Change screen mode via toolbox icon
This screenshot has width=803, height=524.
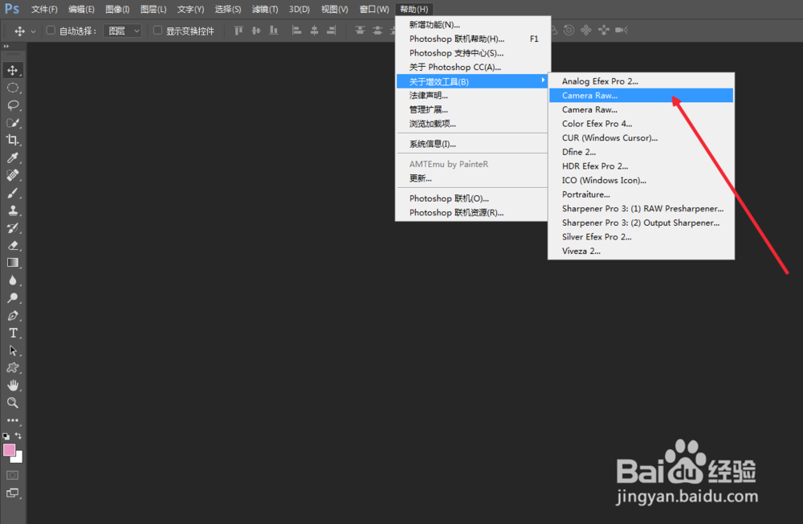click(x=12, y=493)
